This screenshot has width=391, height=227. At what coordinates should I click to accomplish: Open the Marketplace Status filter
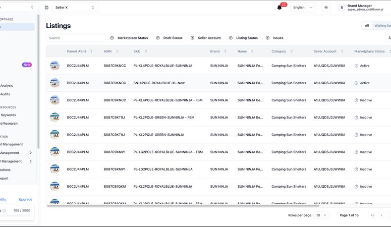click(129, 38)
